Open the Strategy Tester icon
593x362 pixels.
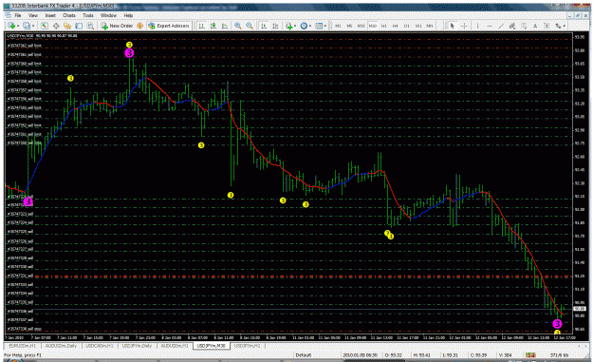pos(90,26)
